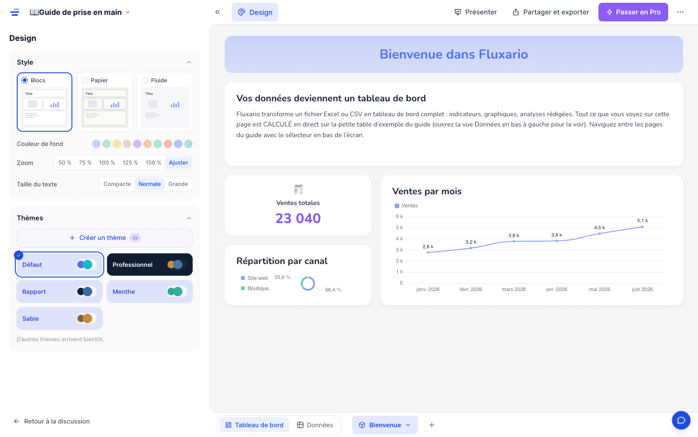
Task: Set text size to Grande
Action: 178,184
